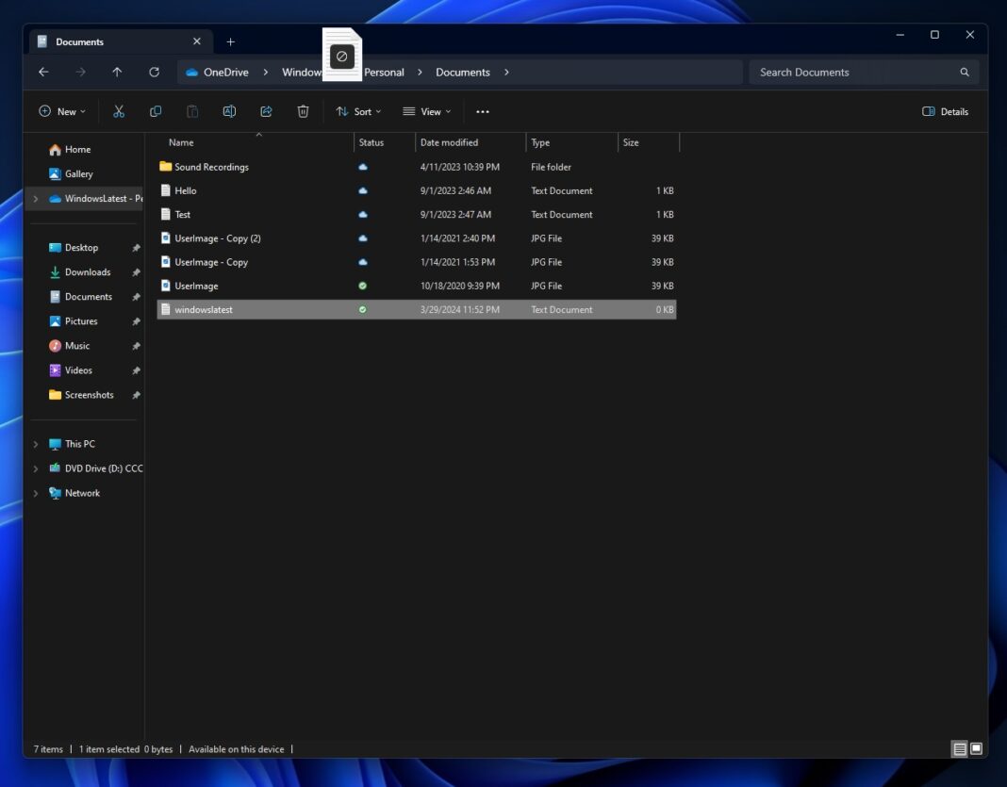Navigate up one folder using the up arrow
The height and width of the screenshot is (787, 1007).
tap(116, 72)
